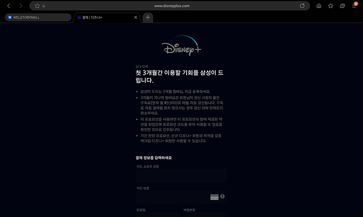This screenshot has width=363, height=217.
Task: Open the bookmarks list star icon
Action: 331,6
